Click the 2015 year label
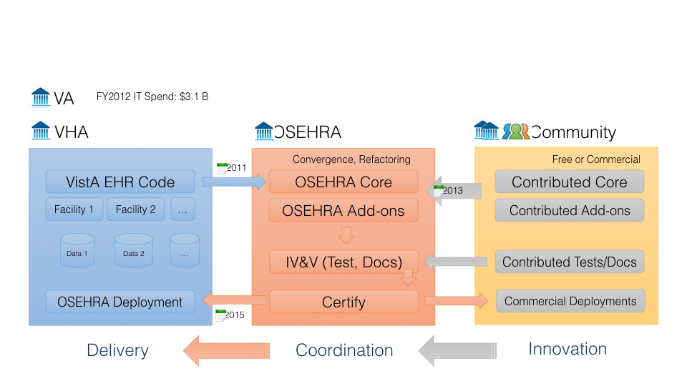 (x=235, y=315)
